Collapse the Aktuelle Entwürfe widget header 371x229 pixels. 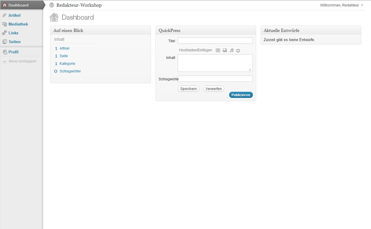[x=311, y=30]
